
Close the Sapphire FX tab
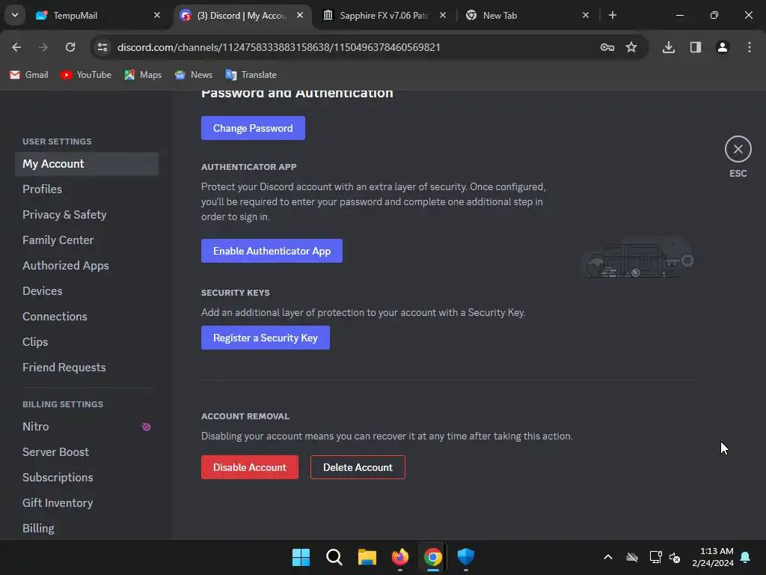[x=443, y=15]
